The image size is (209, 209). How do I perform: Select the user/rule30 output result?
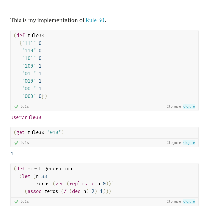[x=26, y=118]
